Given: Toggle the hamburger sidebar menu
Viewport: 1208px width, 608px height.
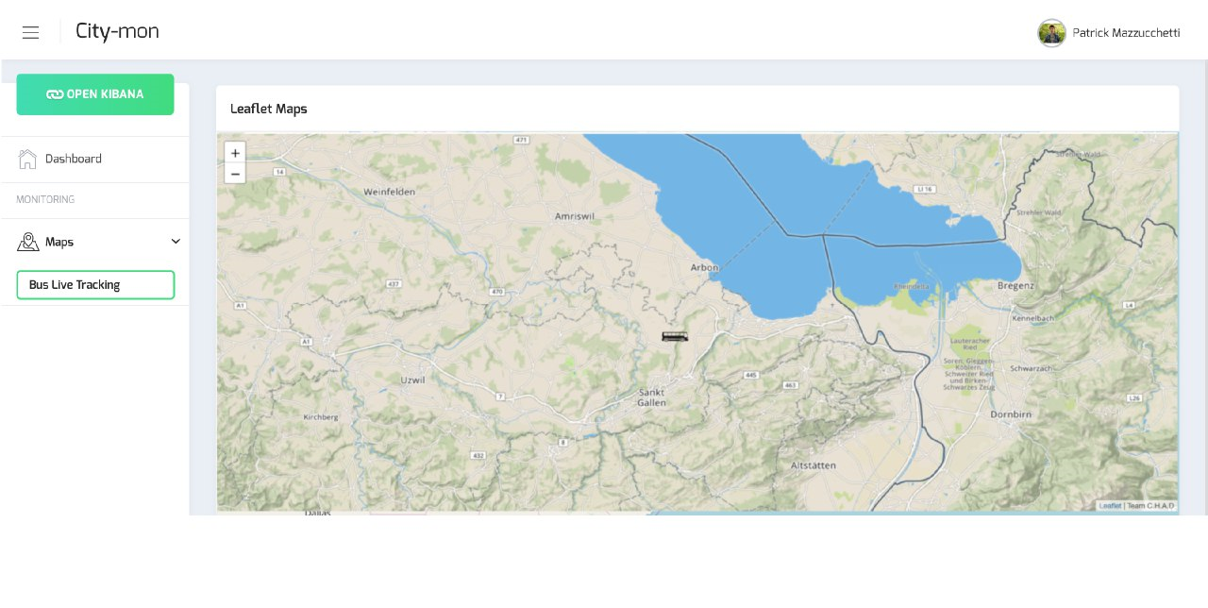Looking at the screenshot, I should pos(30,32).
